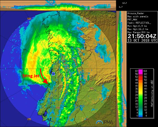Select the large blue B marker
Screen dimensions: 158x127
pyautogui.click(x=53, y=74)
